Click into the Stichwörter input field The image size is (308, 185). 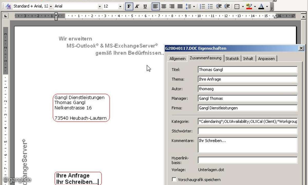[247, 131]
